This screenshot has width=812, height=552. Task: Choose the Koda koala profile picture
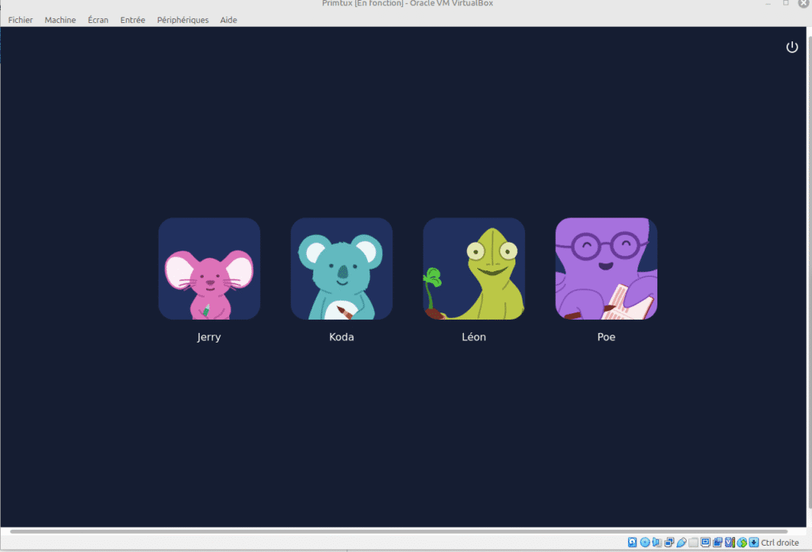pos(342,269)
